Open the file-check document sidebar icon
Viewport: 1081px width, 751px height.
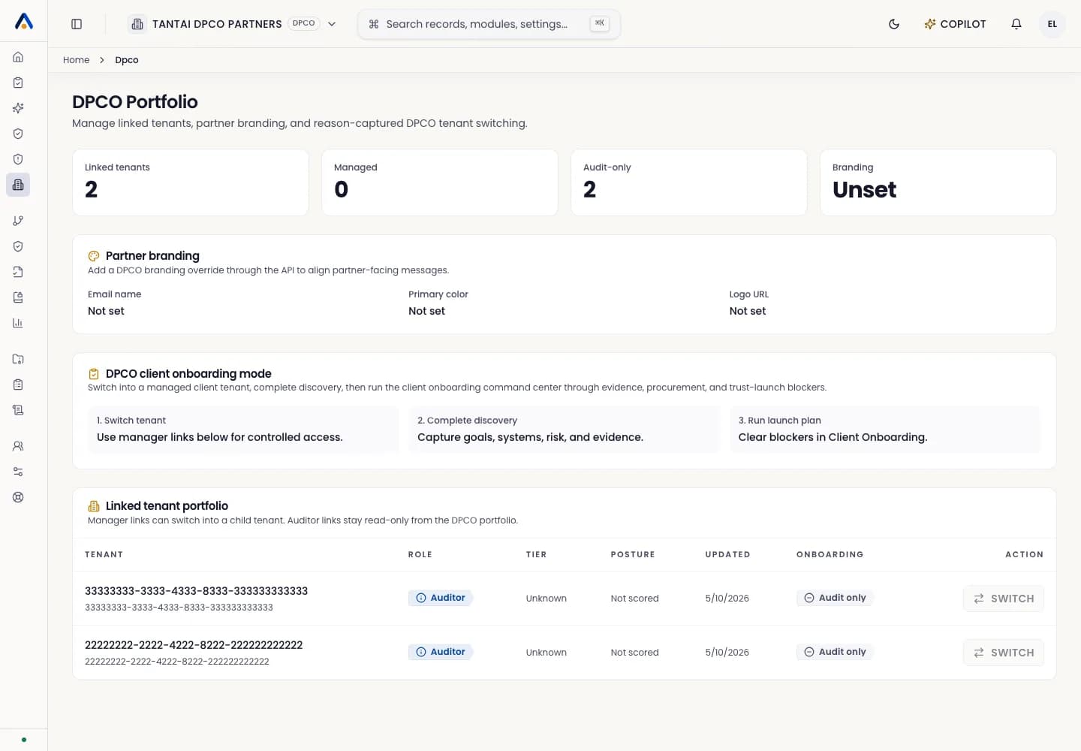click(x=18, y=272)
